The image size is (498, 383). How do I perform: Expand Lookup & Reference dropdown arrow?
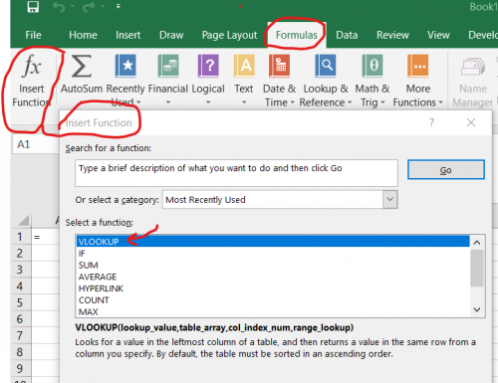(x=350, y=102)
